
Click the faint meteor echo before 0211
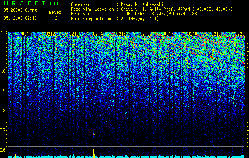point(15,131)
